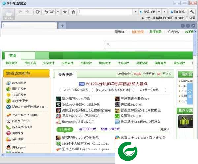Click 更多>> next to 今天更新
This screenshot has width=198, height=164.
[x=167, y=74]
